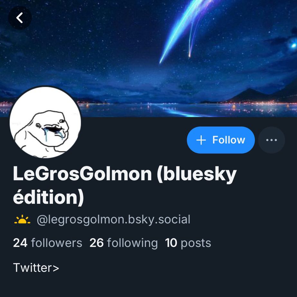Click the word édition) in the name
Viewport: 297px width, 297px height.
tap(48, 197)
